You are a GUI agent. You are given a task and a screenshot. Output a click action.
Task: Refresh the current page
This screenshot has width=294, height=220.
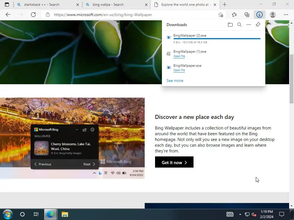(33, 15)
